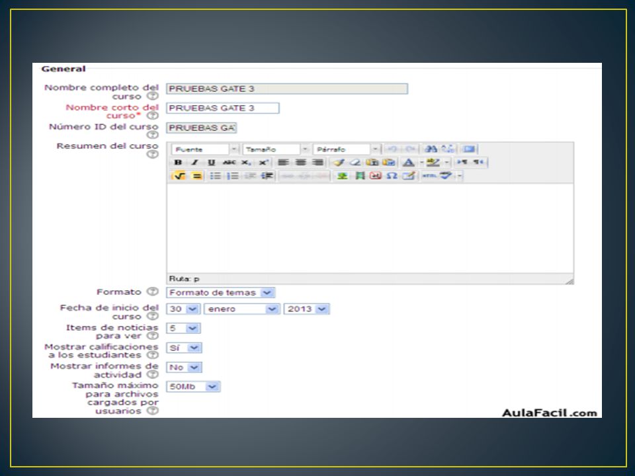Click the edit HTML source icon
The height and width of the screenshot is (476, 635).
coord(429,176)
